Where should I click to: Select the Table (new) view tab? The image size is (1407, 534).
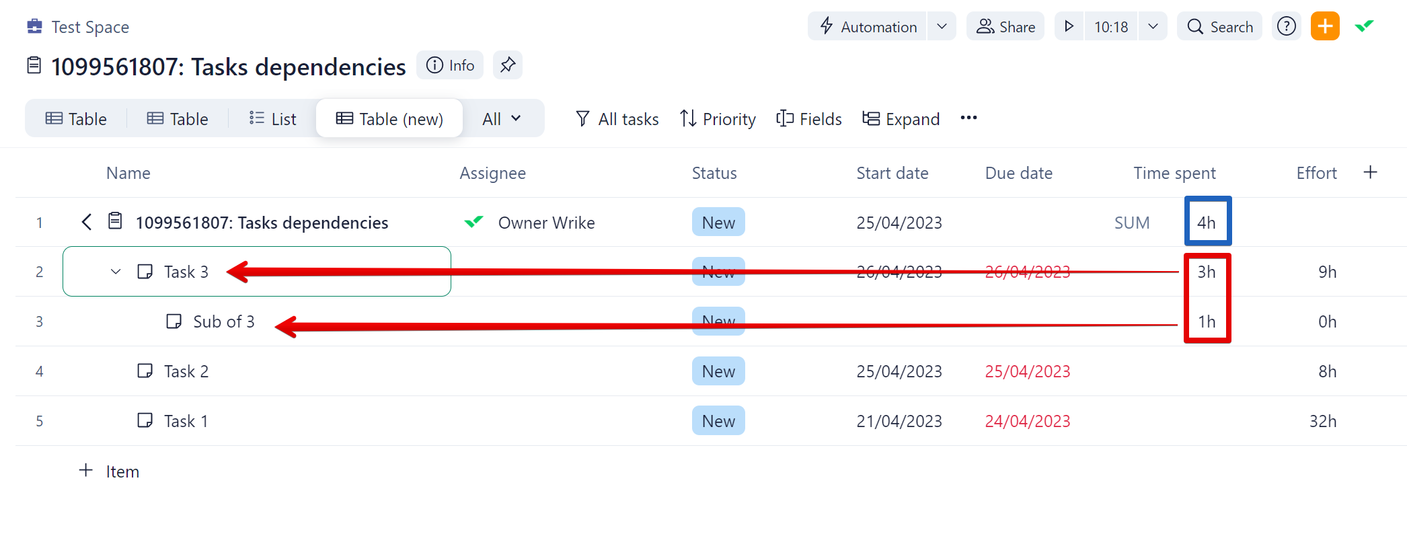tap(389, 119)
